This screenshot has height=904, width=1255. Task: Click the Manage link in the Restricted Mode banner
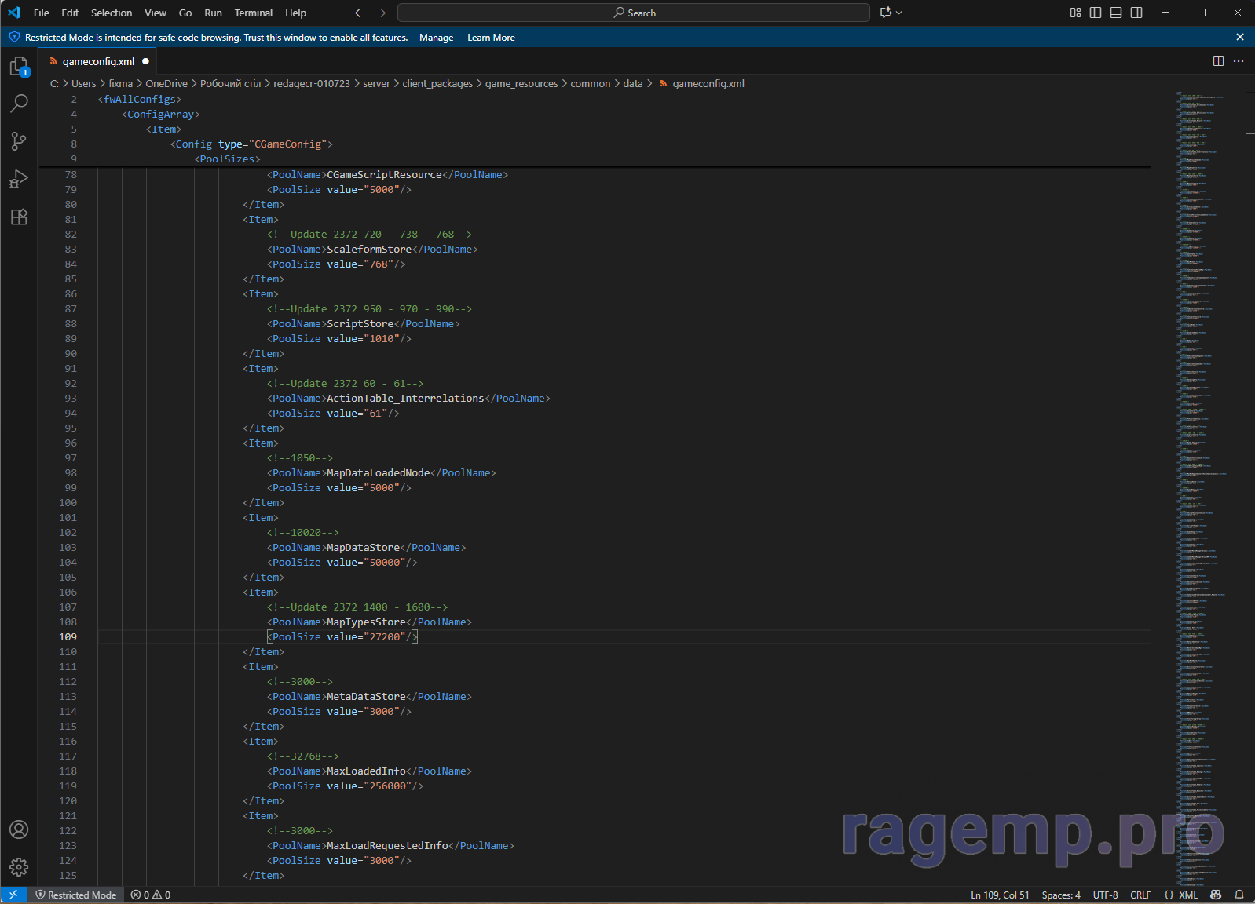[436, 38]
